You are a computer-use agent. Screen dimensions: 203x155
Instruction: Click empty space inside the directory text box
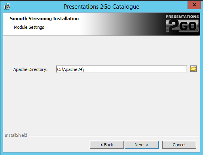pyautogui.click(x=135, y=69)
